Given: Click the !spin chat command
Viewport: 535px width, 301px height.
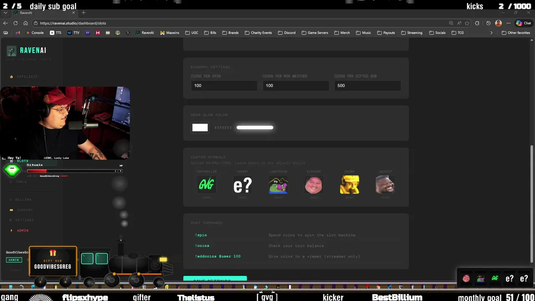Looking at the screenshot, I should pos(201,235).
